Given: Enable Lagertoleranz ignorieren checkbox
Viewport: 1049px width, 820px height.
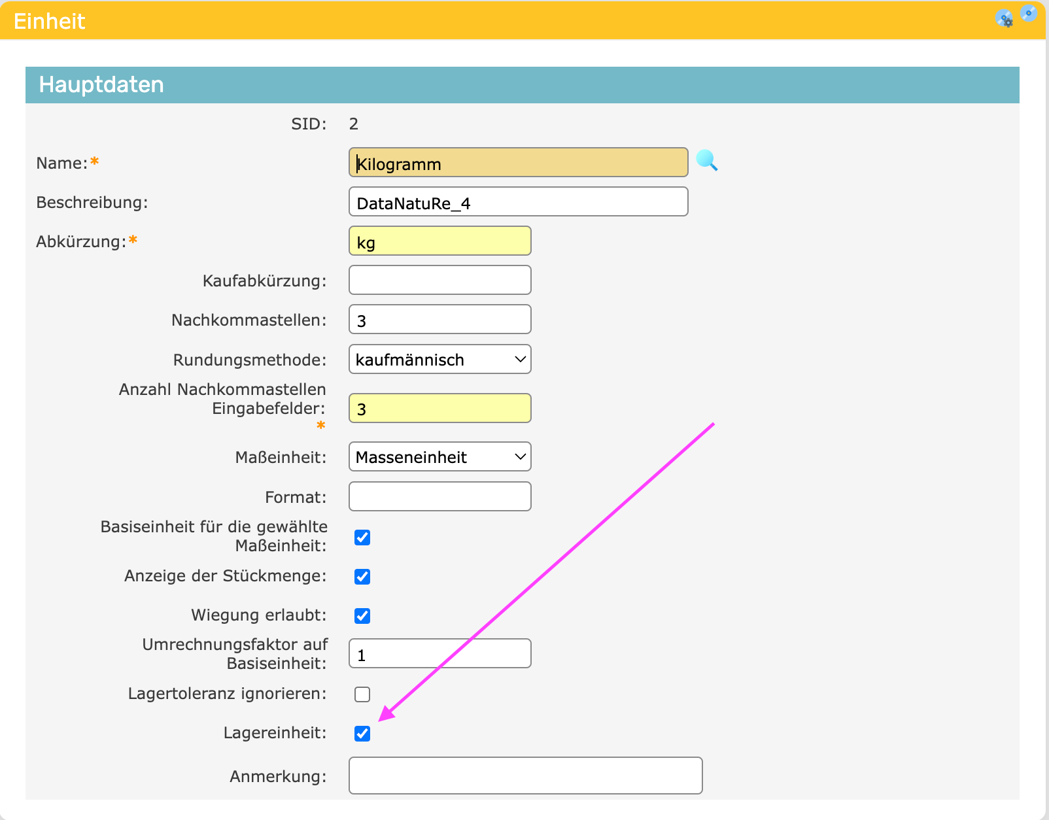Looking at the screenshot, I should click(x=362, y=694).
